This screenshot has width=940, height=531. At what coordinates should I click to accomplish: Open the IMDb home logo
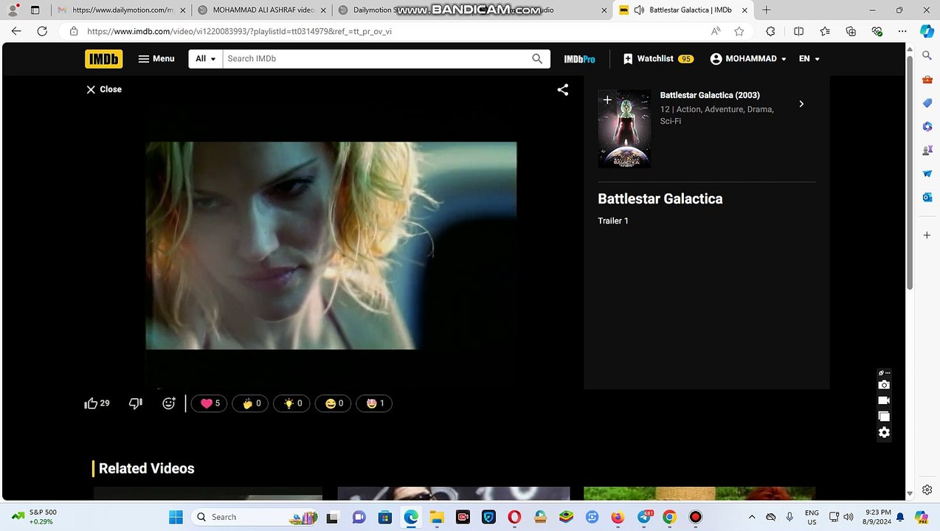tap(103, 59)
